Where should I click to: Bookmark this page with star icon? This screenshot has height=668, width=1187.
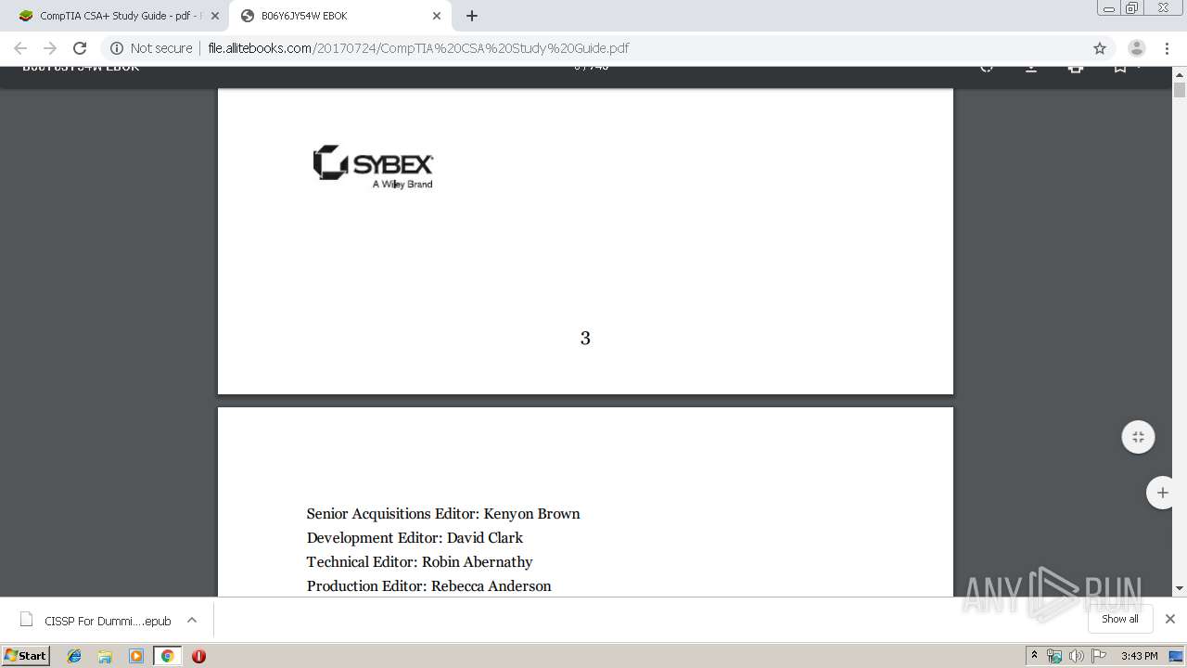1100,48
